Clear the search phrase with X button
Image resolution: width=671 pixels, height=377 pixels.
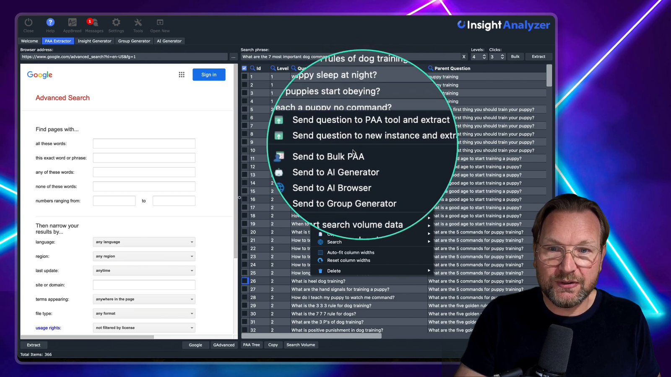464,57
